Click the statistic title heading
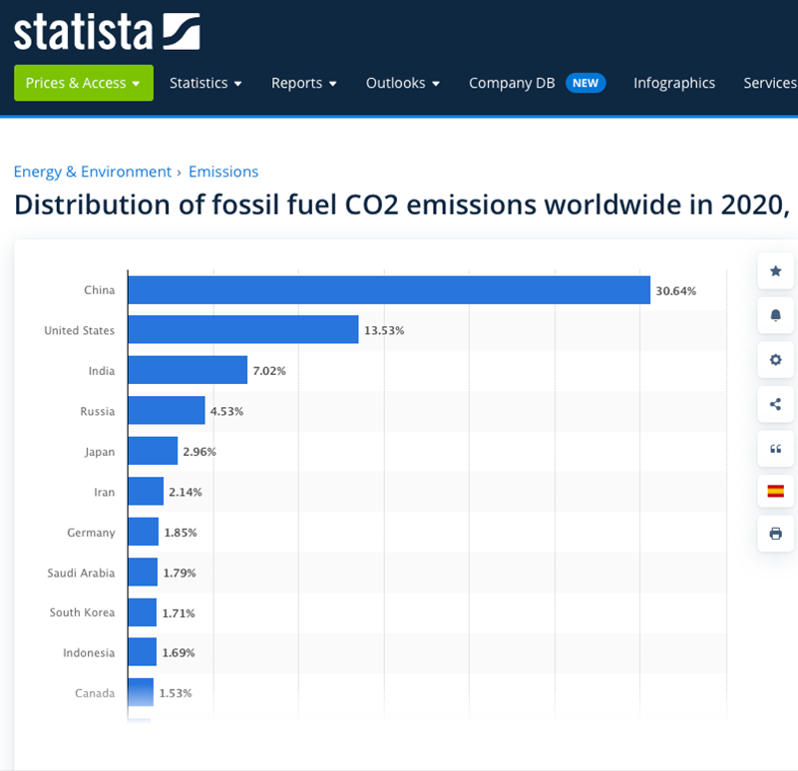 pyautogui.click(x=402, y=204)
